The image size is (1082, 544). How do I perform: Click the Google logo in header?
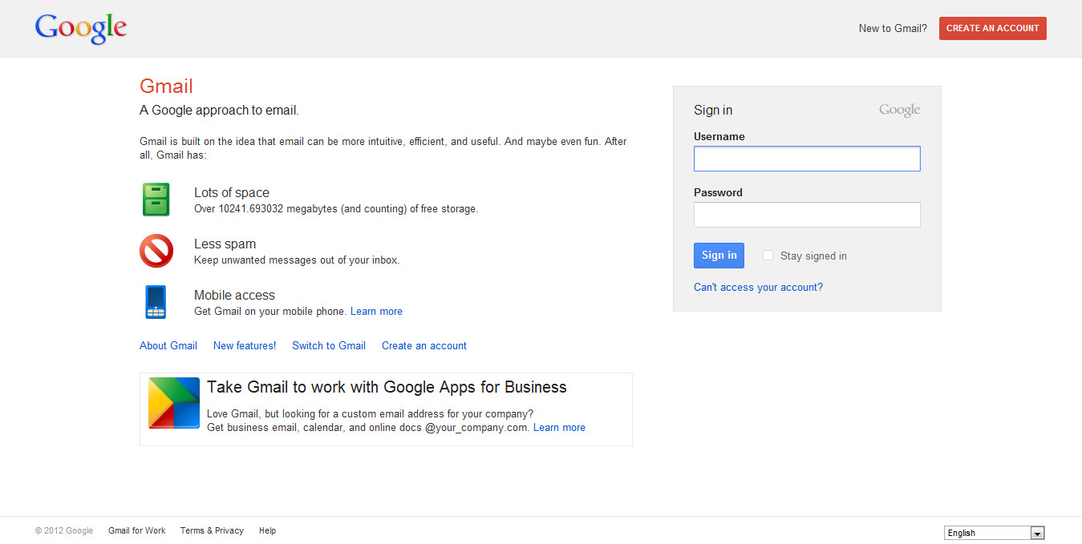pos(81,28)
